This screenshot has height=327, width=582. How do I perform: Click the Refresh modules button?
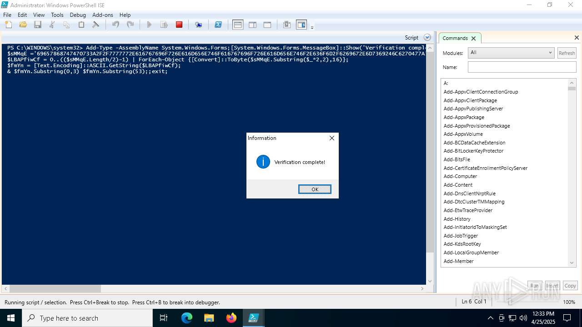[567, 53]
